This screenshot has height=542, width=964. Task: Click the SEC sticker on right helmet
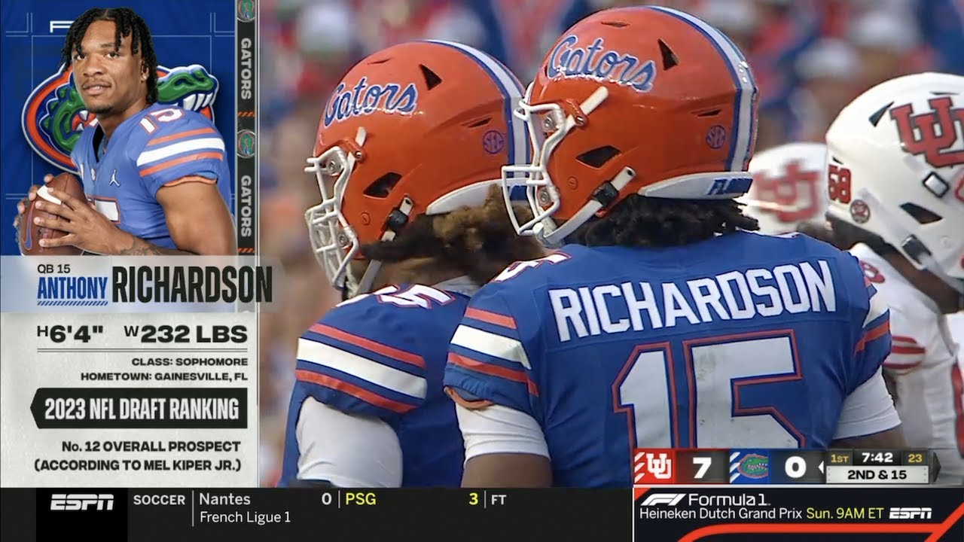point(715,136)
